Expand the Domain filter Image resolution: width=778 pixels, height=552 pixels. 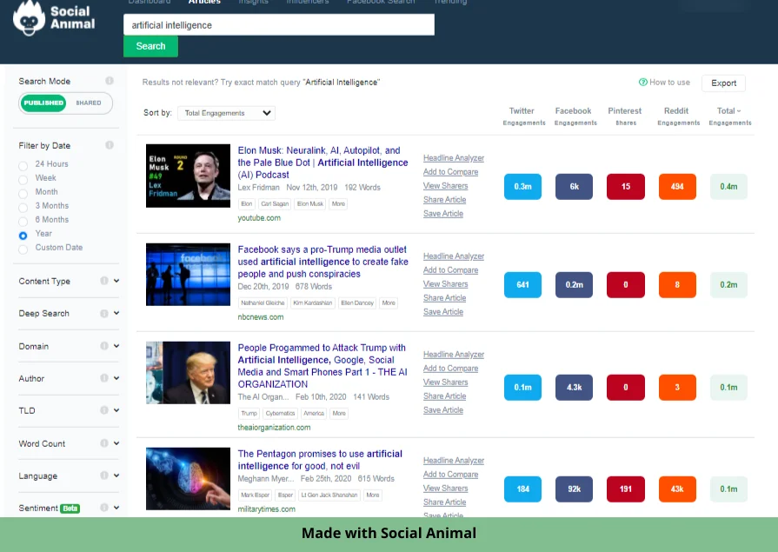pyautogui.click(x=116, y=346)
